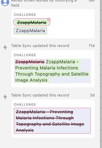Click the red-highlighted removed ZzappMalaria text

[30, 62]
